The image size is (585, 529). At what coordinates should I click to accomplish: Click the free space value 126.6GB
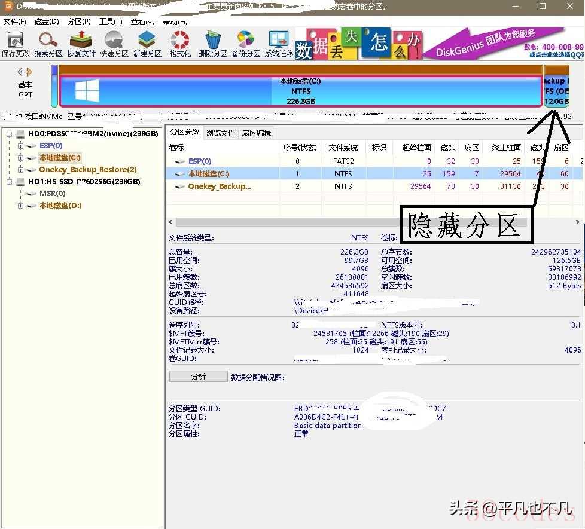click(566, 260)
